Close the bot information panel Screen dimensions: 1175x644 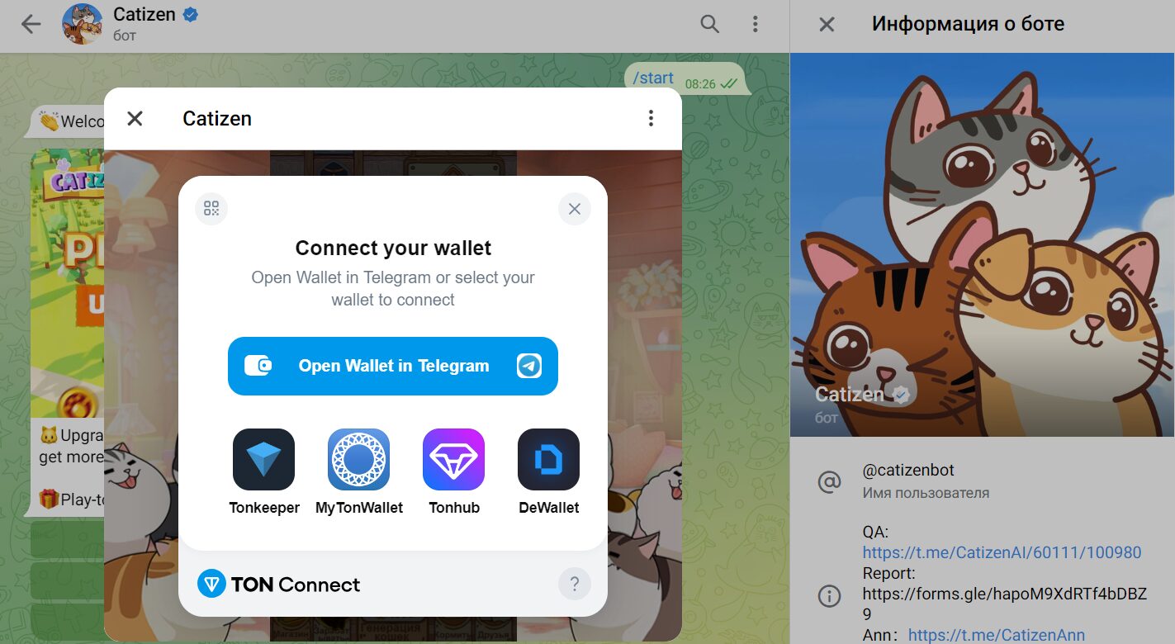[827, 25]
